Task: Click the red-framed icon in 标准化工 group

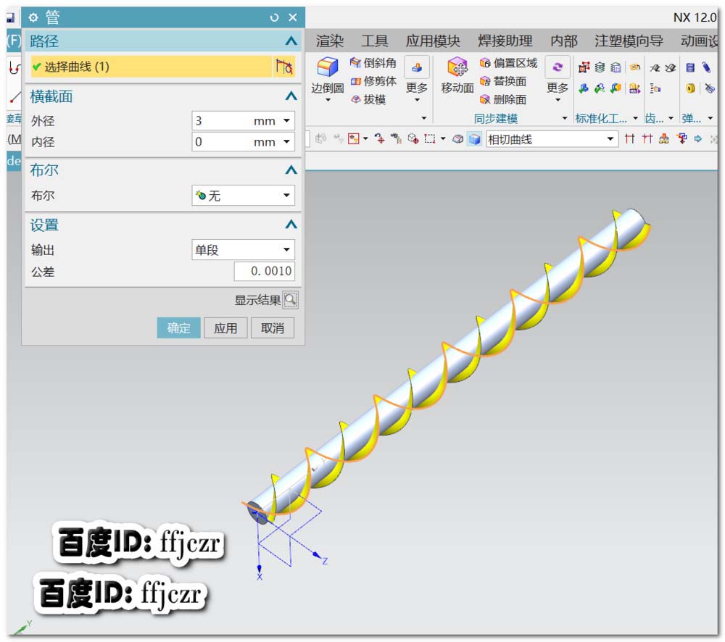Action: tap(584, 67)
